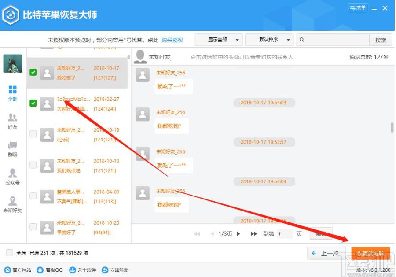This screenshot has height=277, width=396.
Task: Switch to 好友 friends category
Action: [x=12, y=121]
